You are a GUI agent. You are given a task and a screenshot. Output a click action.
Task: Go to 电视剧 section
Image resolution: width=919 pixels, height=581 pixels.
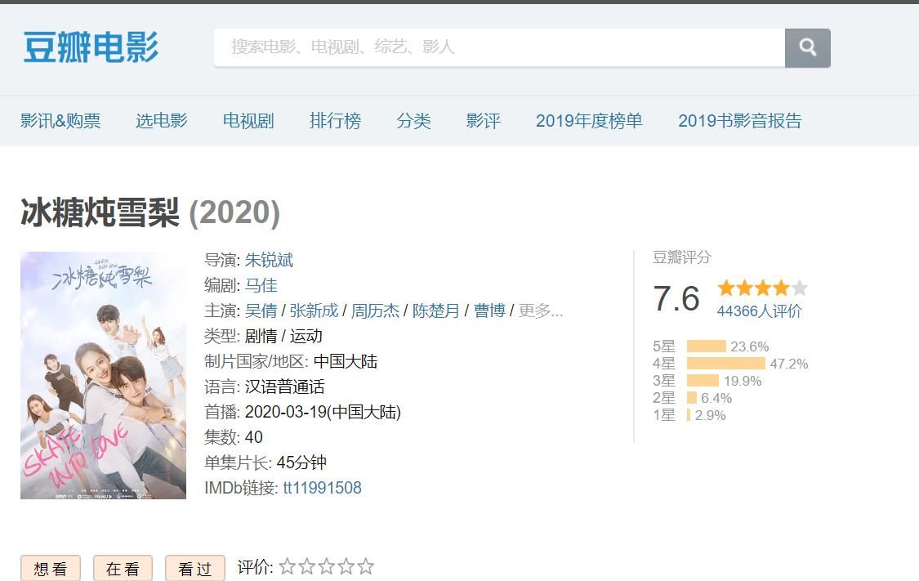pyautogui.click(x=248, y=121)
